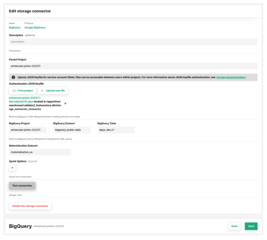Click the Back button
Screen dimensions: 267x240
[x=235, y=226]
